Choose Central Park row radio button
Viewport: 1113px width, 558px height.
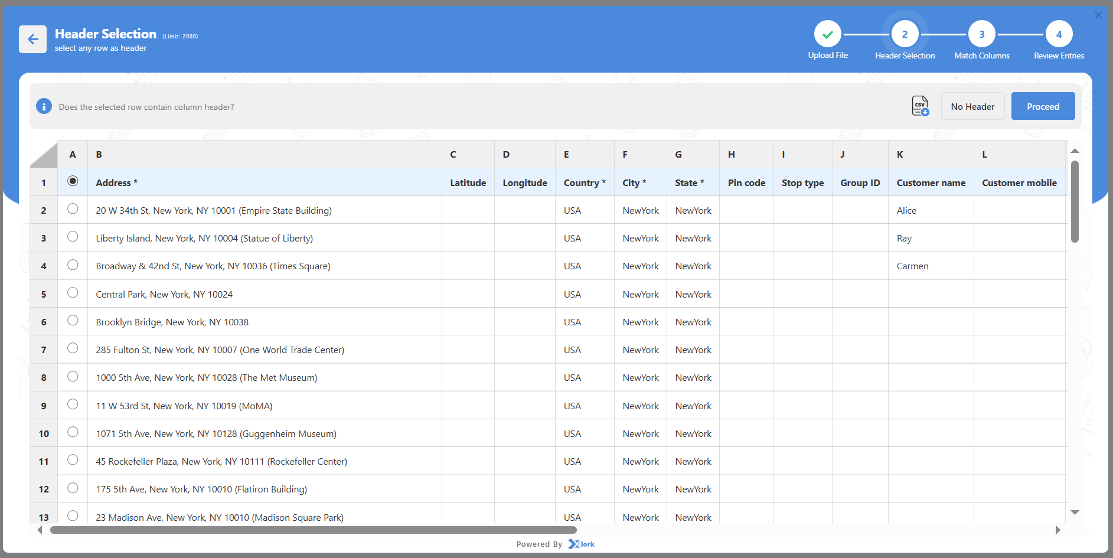[x=73, y=293]
